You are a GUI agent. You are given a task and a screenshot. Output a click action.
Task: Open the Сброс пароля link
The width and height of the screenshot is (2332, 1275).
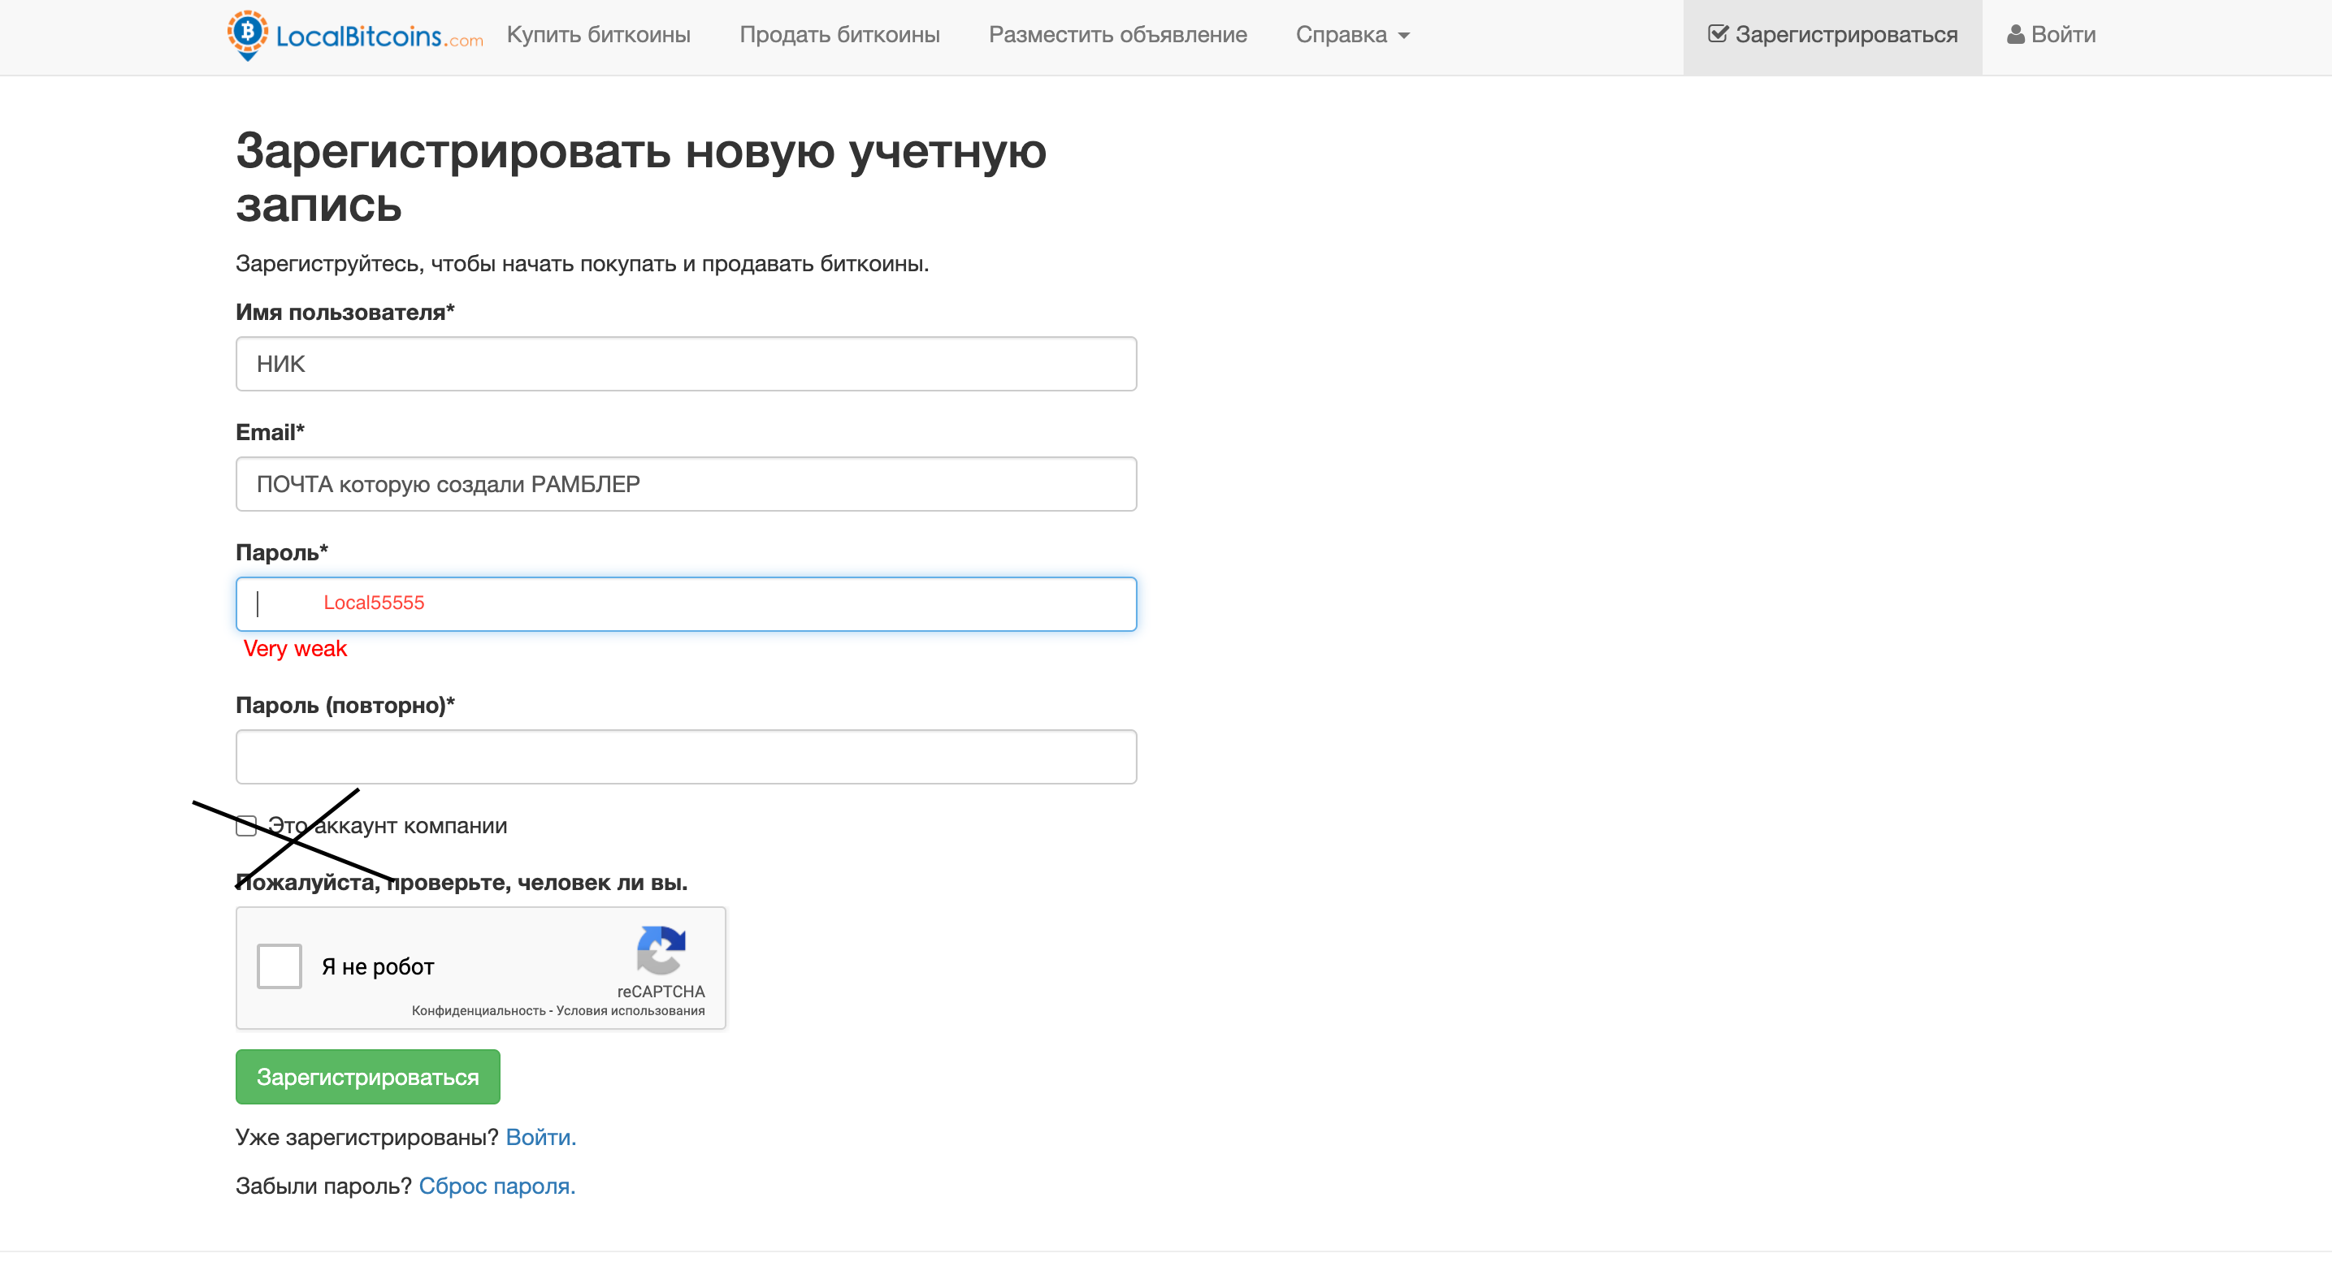(496, 1186)
